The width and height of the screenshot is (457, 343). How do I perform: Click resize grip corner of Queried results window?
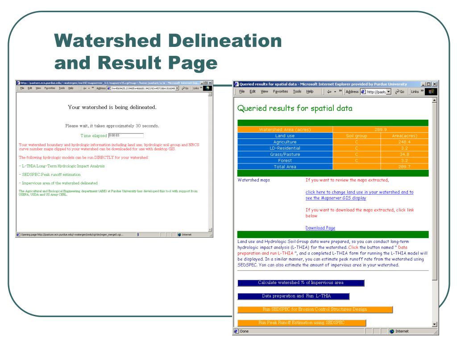pos(436,332)
